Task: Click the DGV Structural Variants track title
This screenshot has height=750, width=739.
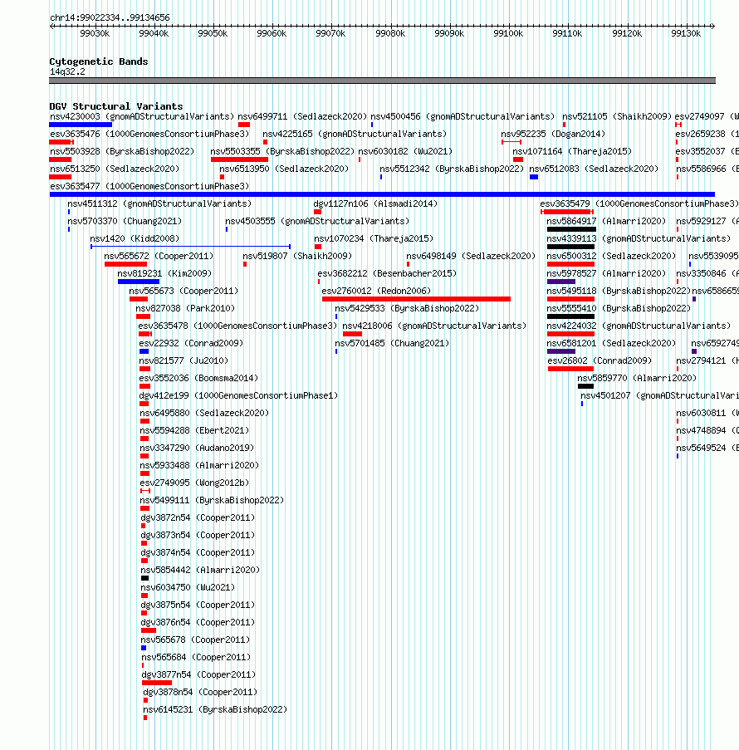Action: (x=116, y=106)
